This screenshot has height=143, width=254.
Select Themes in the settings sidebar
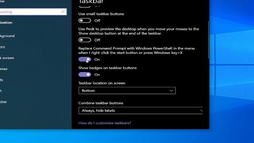coord(4,69)
